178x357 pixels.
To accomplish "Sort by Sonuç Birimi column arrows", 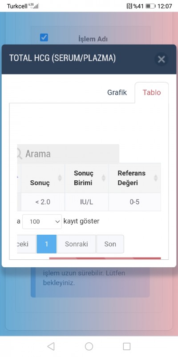I will click(104, 178).
